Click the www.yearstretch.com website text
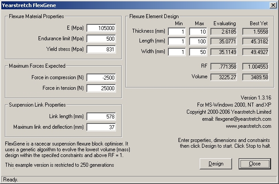Image resolution: width=279 pixels, height=184 pixels. pos(248,126)
